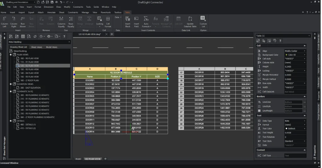Open the Powertools ribbon tab
Image resolution: width=322 pixels, height=168 pixels.
click(x=106, y=13)
